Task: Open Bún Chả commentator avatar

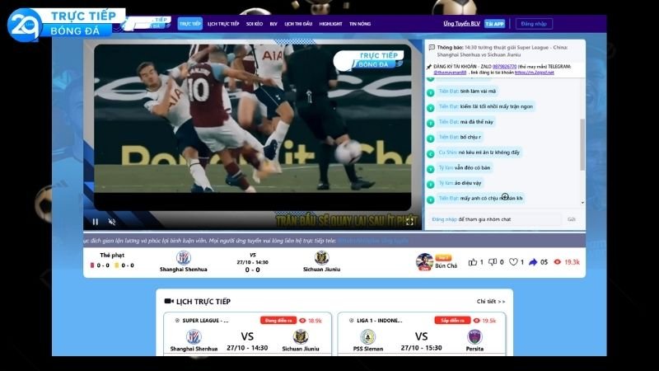Action: click(424, 262)
